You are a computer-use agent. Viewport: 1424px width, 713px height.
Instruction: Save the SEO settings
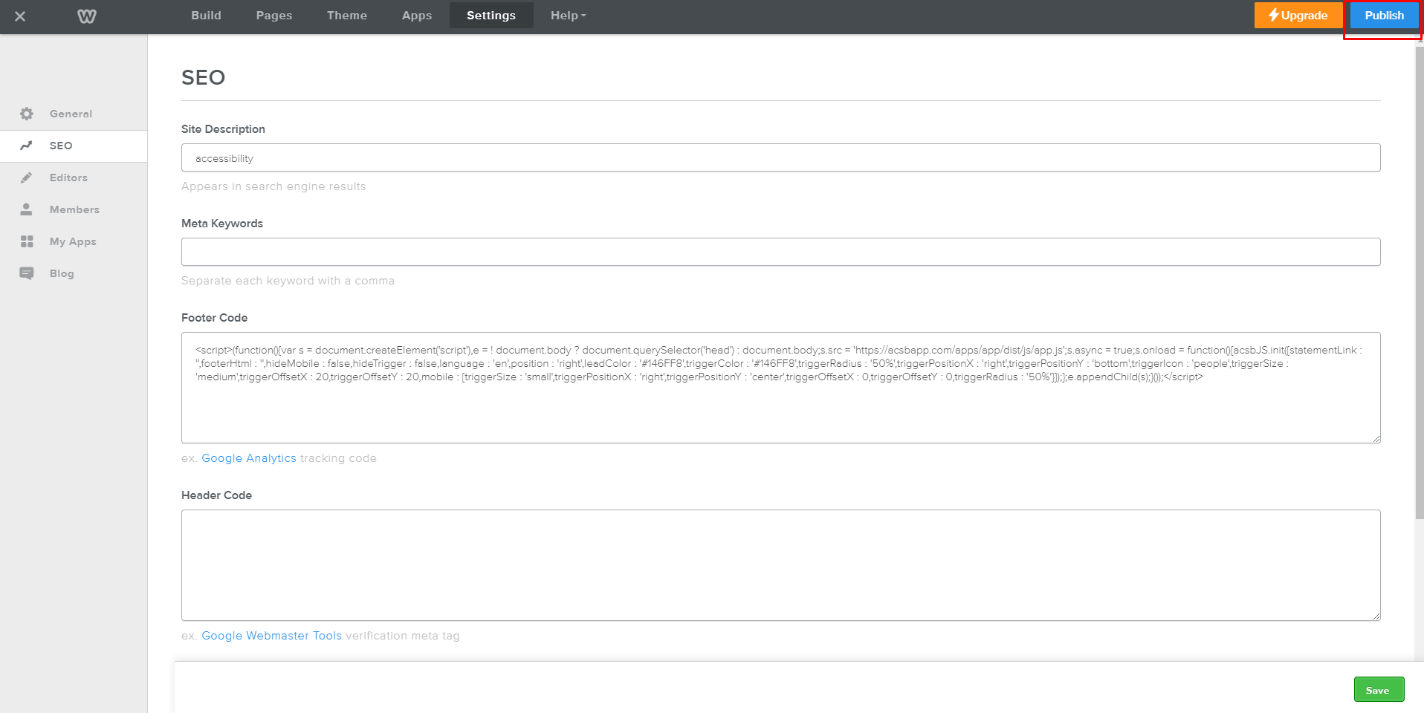click(1379, 689)
